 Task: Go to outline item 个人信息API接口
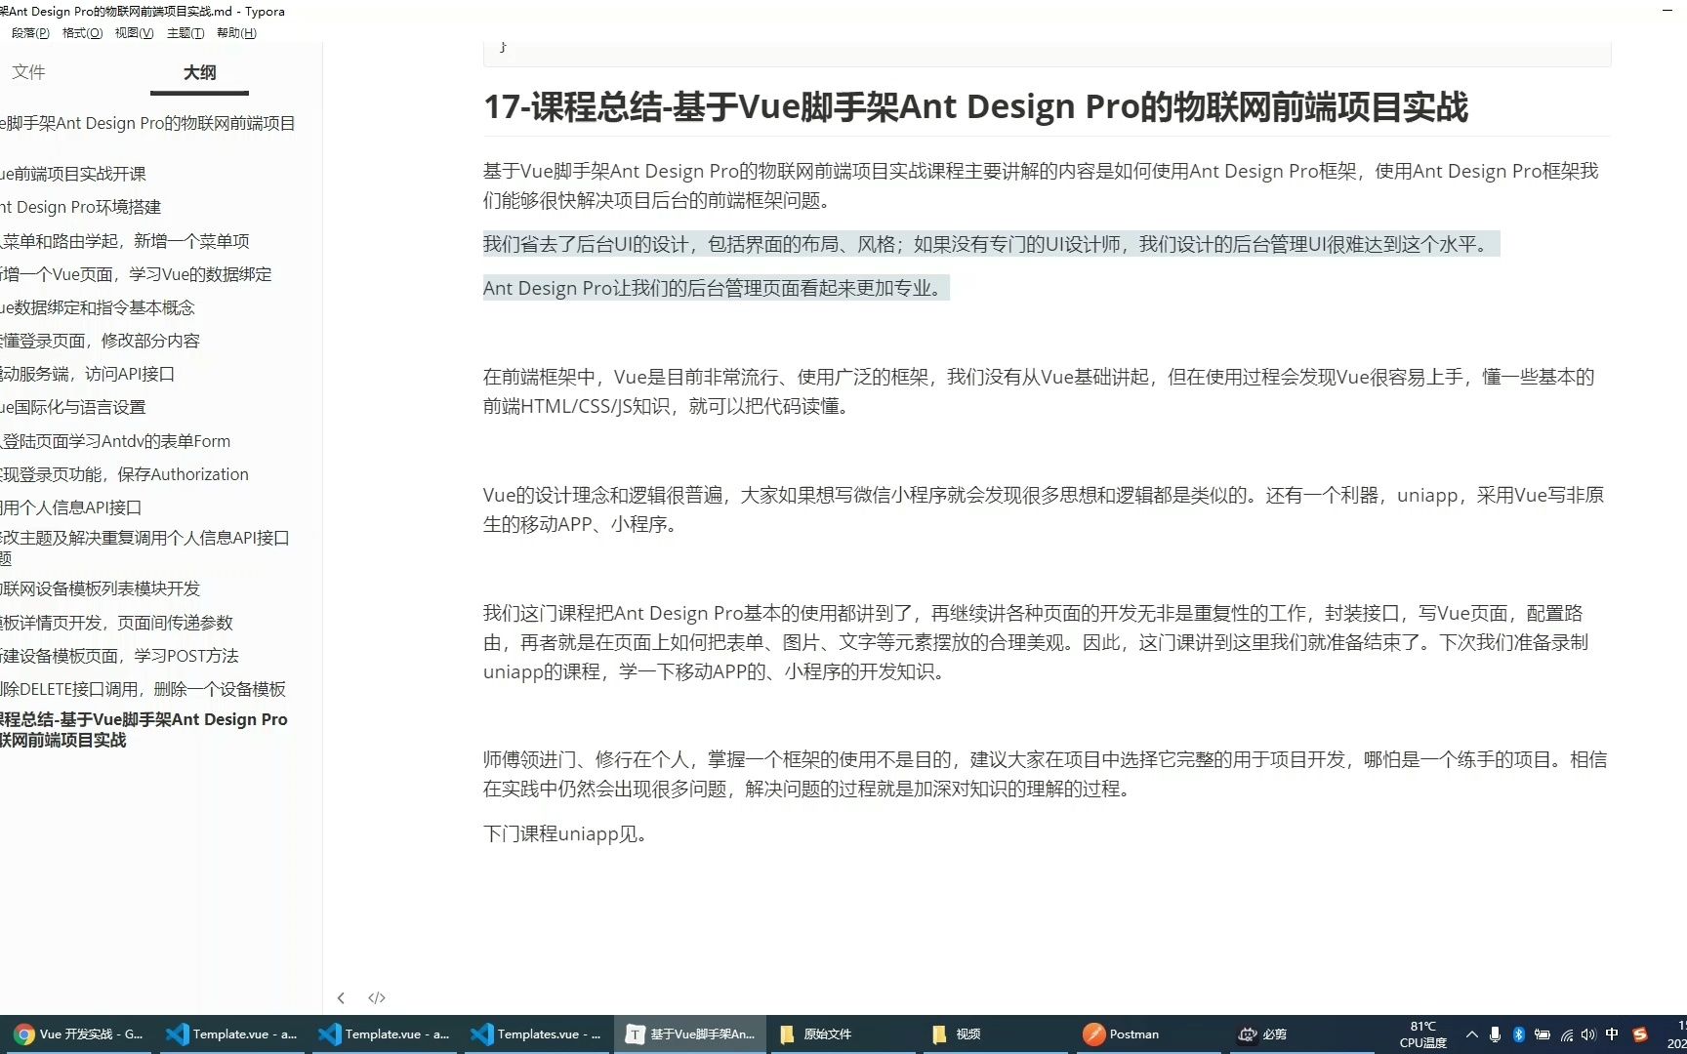[71, 507]
